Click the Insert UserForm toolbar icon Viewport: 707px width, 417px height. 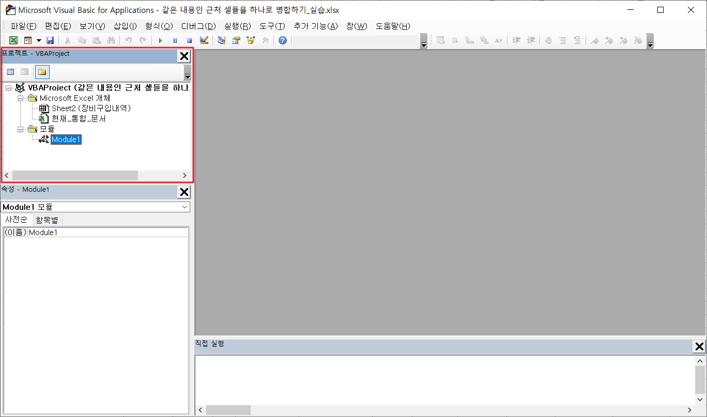pos(28,40)
